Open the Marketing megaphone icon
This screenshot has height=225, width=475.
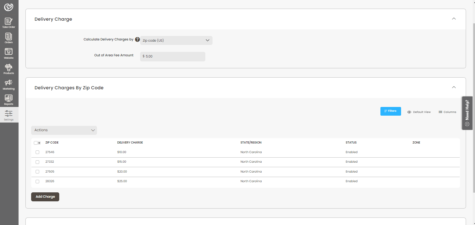point(9,84)
